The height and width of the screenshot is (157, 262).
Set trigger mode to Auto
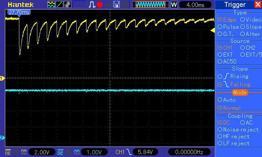(227, 100)
